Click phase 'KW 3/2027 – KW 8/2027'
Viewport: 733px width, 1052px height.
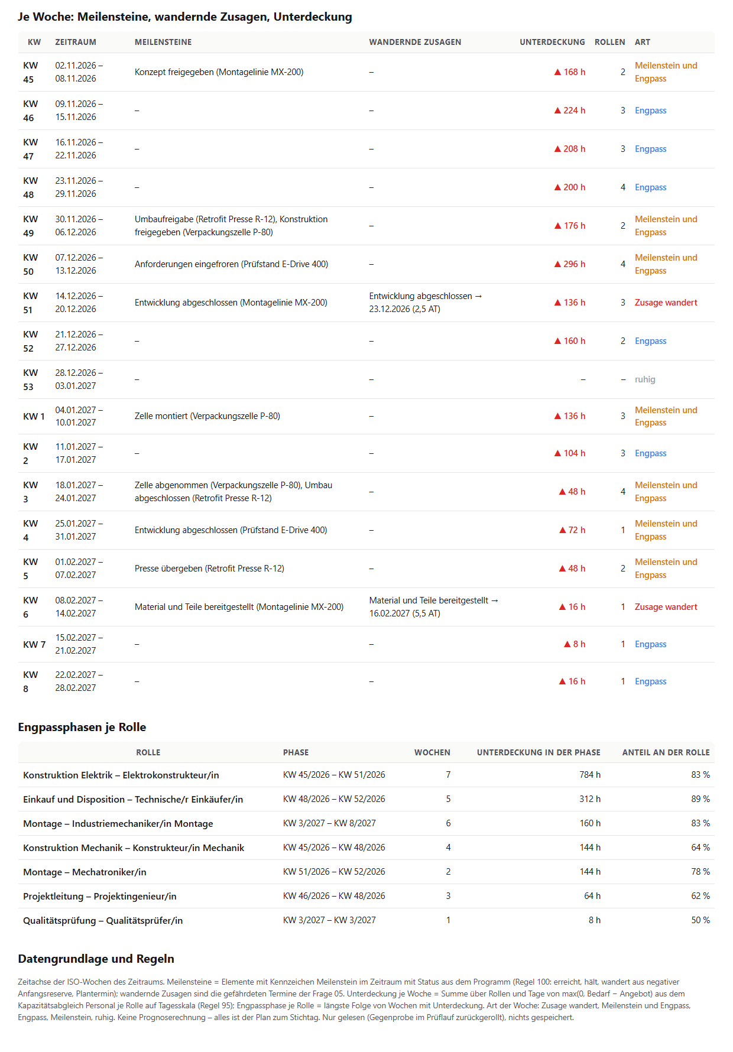329,823
